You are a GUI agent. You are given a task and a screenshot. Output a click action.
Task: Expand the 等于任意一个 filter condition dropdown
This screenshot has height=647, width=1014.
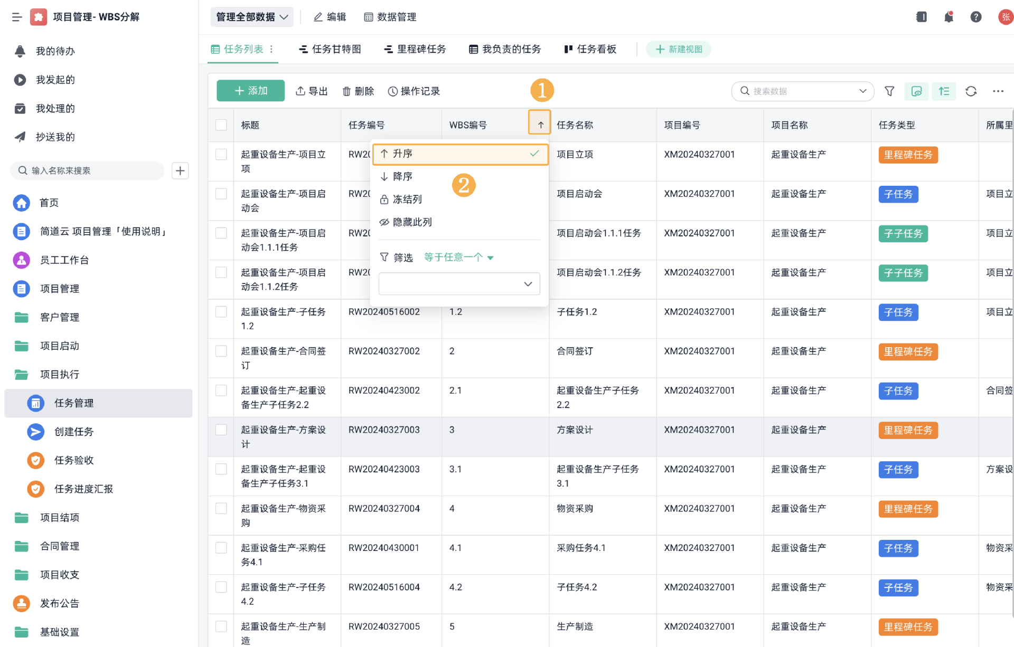pos(458,258)
